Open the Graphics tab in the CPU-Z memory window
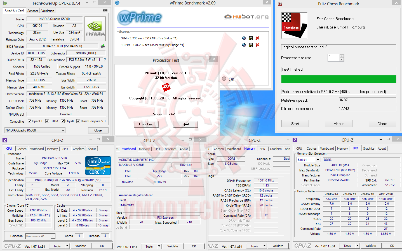This screenshot has height=251, width=402. [276, 149]
